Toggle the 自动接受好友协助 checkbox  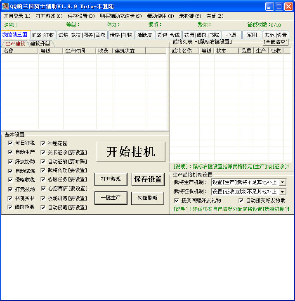coord(241,201)
